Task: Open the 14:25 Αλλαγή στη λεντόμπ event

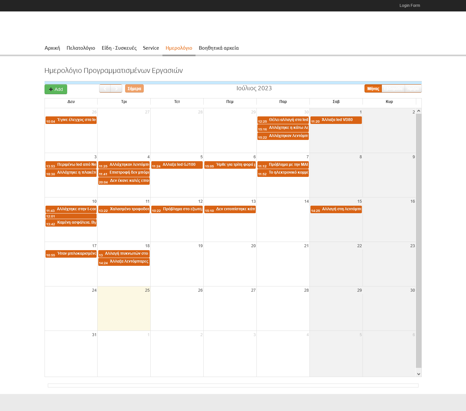Action: [336, 210]
